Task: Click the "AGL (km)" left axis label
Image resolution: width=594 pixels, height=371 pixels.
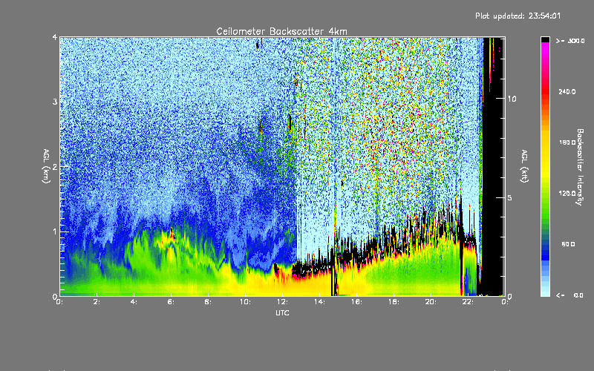Action: [46, 166]
